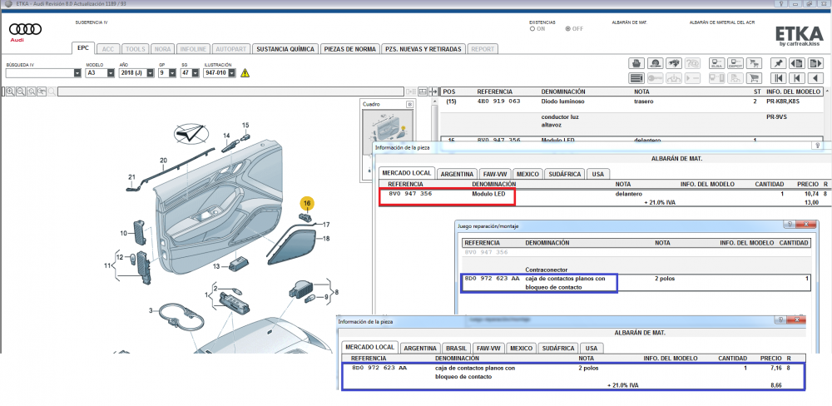Click the yellow warning triangle icon
Image resolution: width=832 pixels, height=406 pixels.
pyautogui.click(x=245, y=72)
